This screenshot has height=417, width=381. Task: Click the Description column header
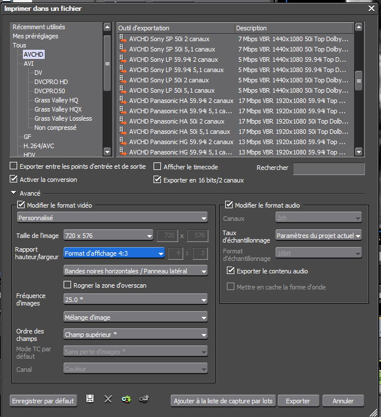click(294, 28)
